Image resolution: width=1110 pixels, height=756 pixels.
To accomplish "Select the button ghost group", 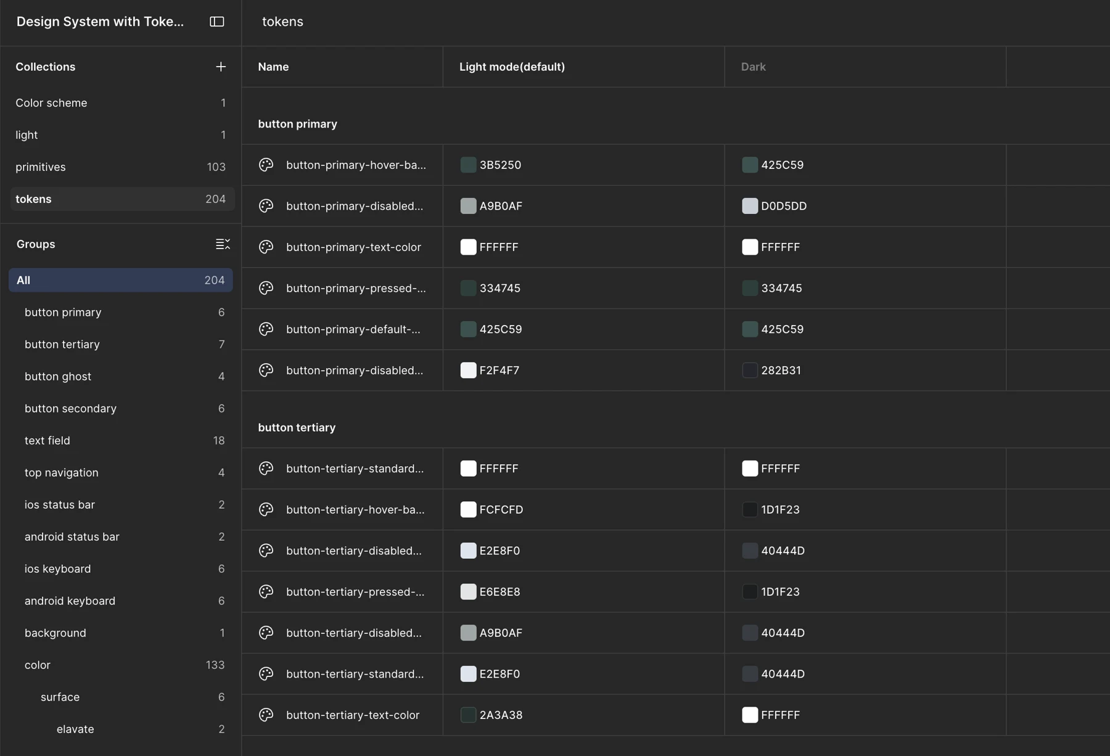I will click(x=120, y=376).
